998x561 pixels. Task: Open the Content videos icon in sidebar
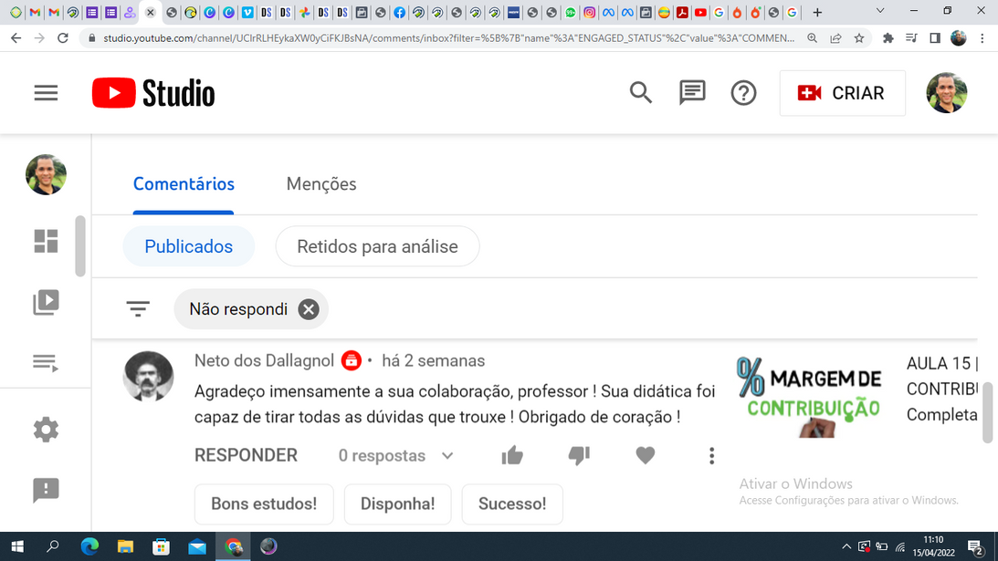click(46, 302)
